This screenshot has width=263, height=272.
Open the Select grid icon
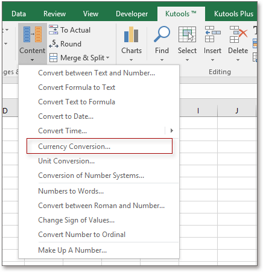click(x=187, y=34)
